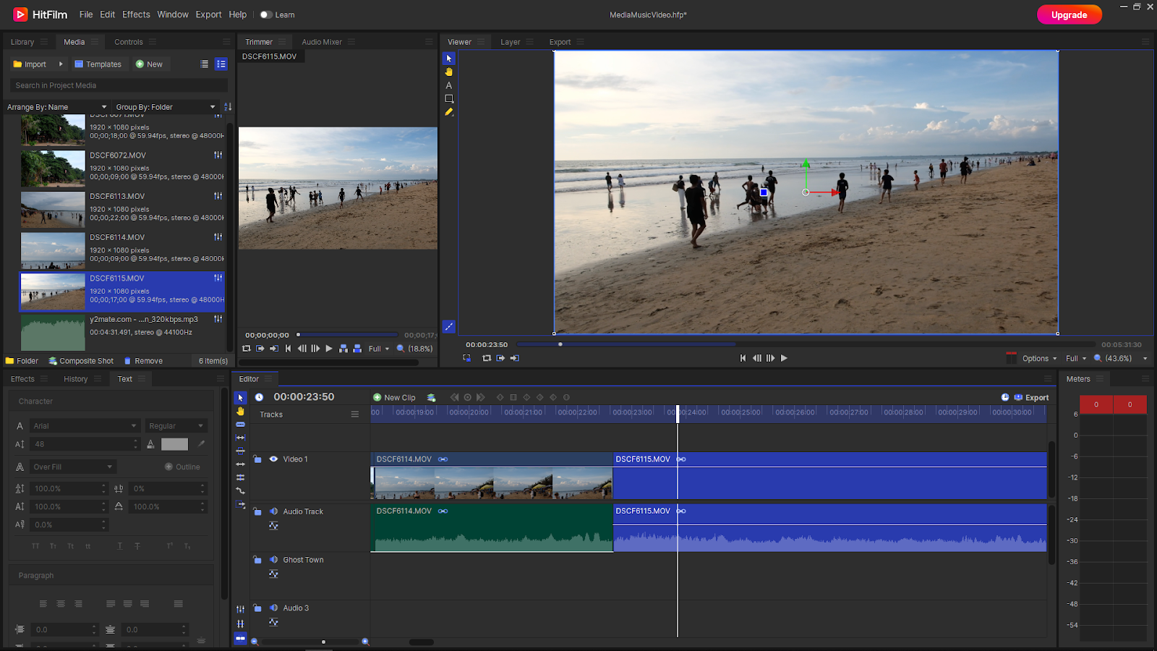The width and height of the screenshot is (1157, 651).
Task: Open the Effects menu in menu bar
Action: coord(136,14)
